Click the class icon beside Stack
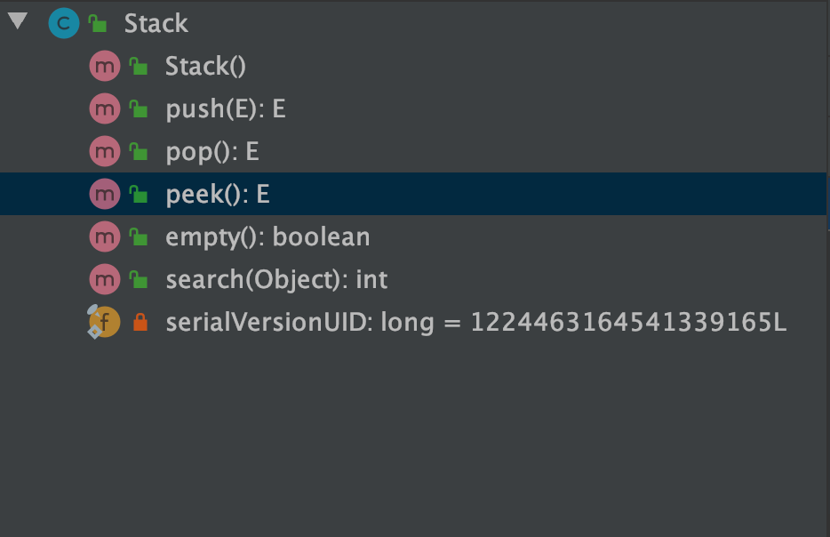The image size is (830, 537). pyautogui.click(x=63, y=23)
